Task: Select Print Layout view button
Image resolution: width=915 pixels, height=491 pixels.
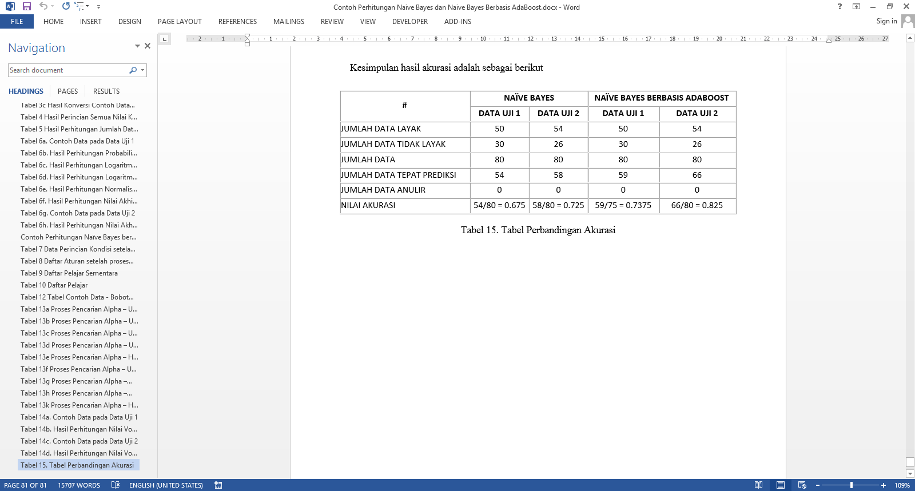Action: pos(780,485)
